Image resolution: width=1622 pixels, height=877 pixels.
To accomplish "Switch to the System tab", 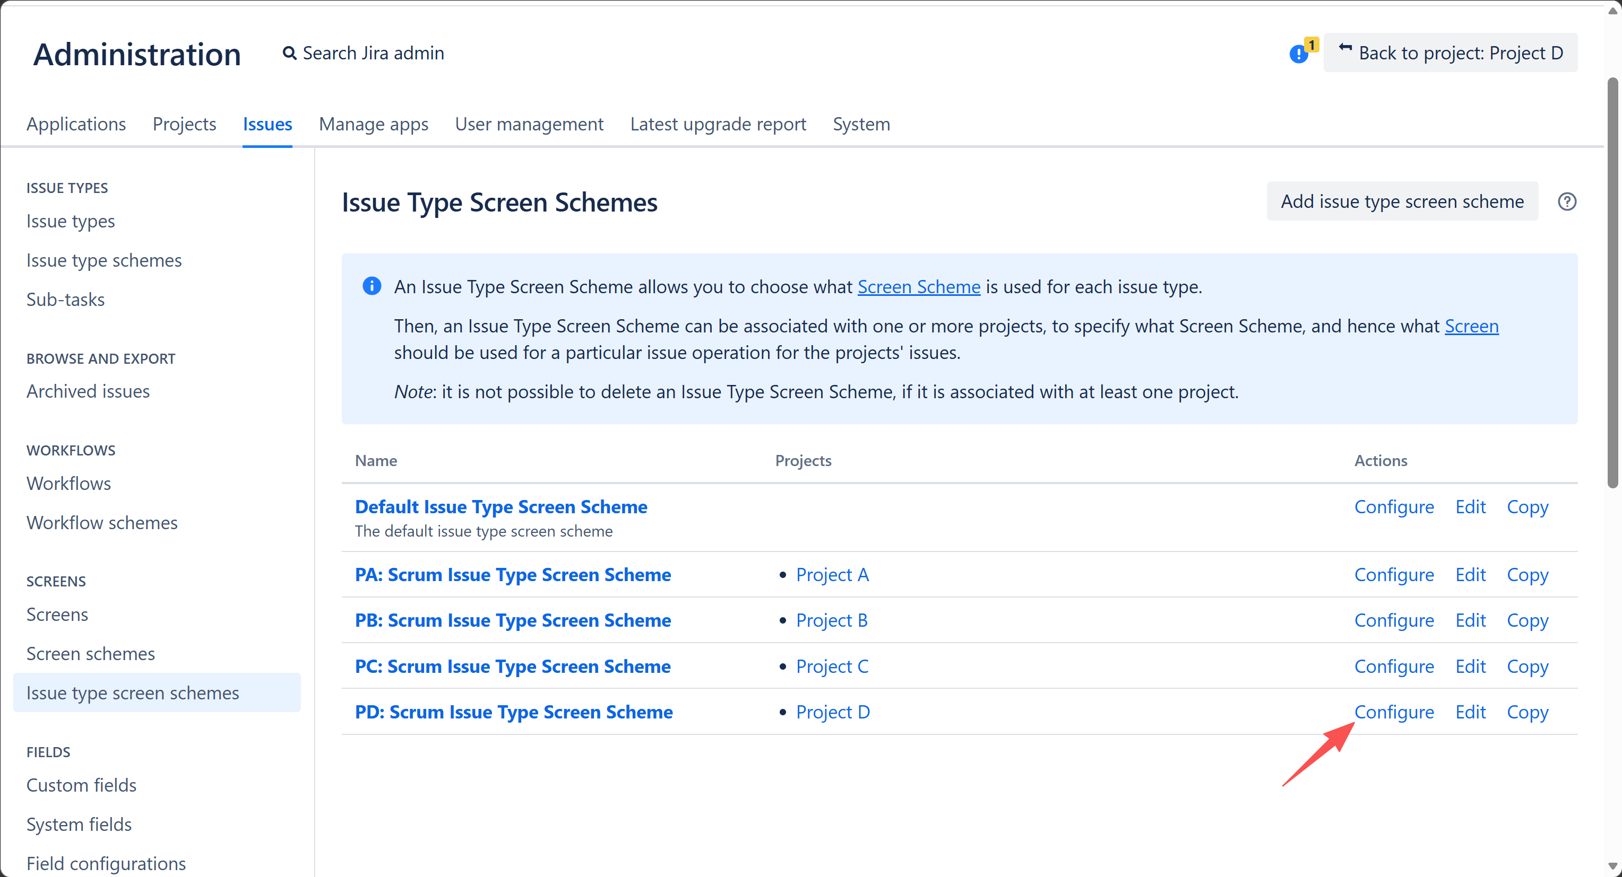I will (861, 124).
